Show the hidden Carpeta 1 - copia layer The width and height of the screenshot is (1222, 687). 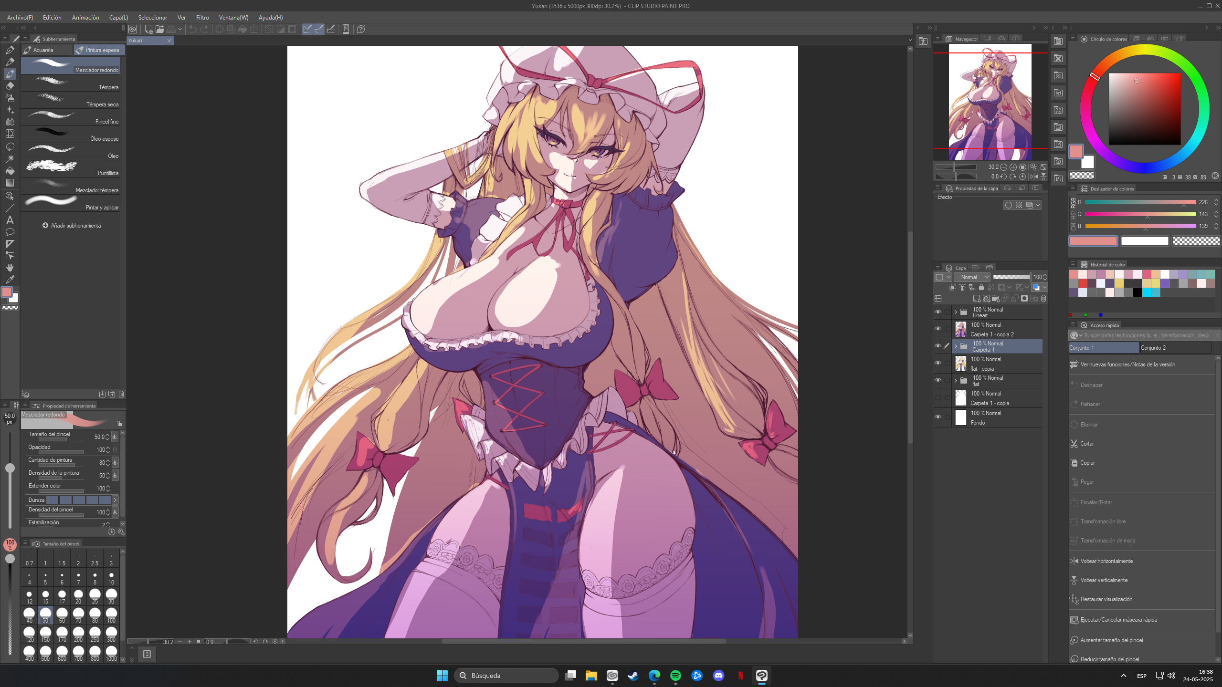point(938,398)
